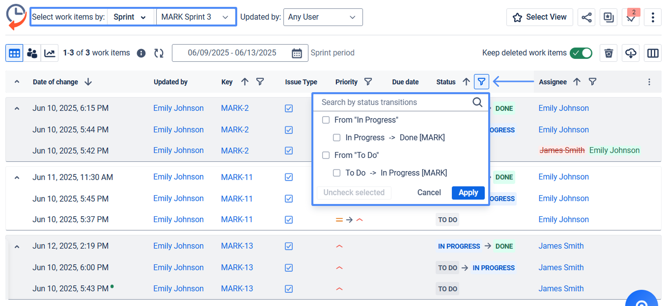Open the saved views star-list icon
Viewport: 666px width, 306px height.
point(609,17)
